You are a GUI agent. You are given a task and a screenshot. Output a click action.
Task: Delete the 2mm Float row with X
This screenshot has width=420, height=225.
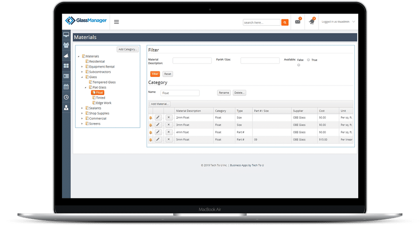click(169, 117)
